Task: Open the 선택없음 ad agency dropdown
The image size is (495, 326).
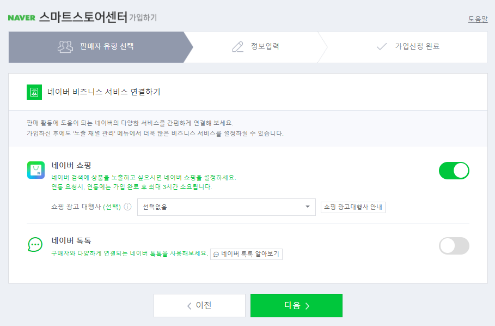Action: coord(227,207)
